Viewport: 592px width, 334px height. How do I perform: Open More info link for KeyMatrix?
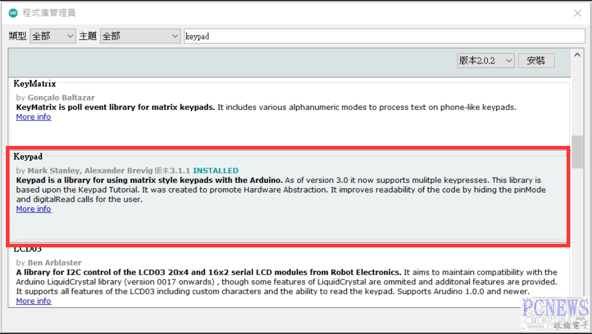pyautogui.click(x=33, y=117)
